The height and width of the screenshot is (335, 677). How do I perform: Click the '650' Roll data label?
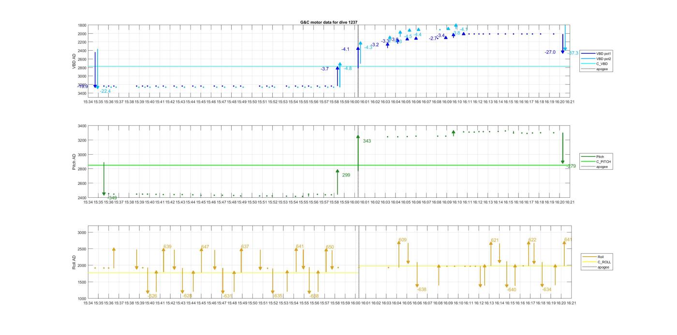point(330,247)
